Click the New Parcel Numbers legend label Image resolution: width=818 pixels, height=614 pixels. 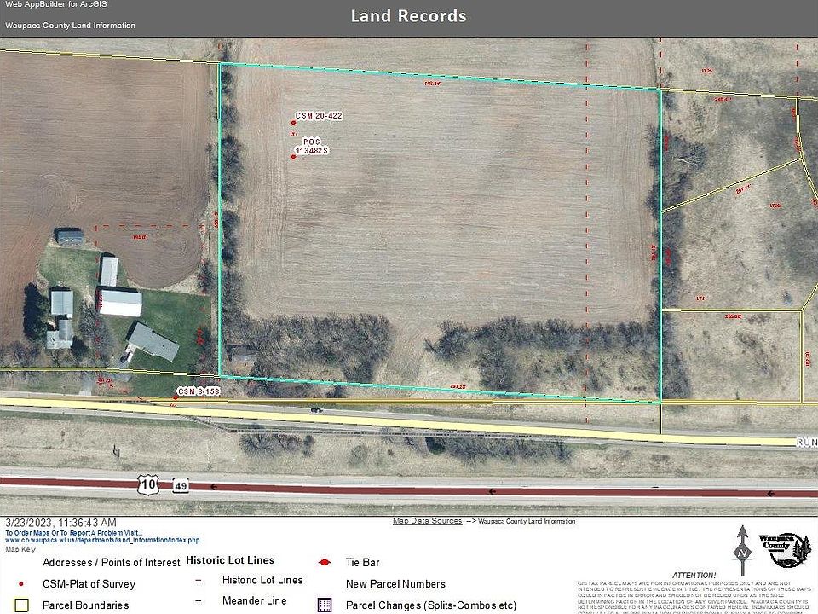click(395, 584)
